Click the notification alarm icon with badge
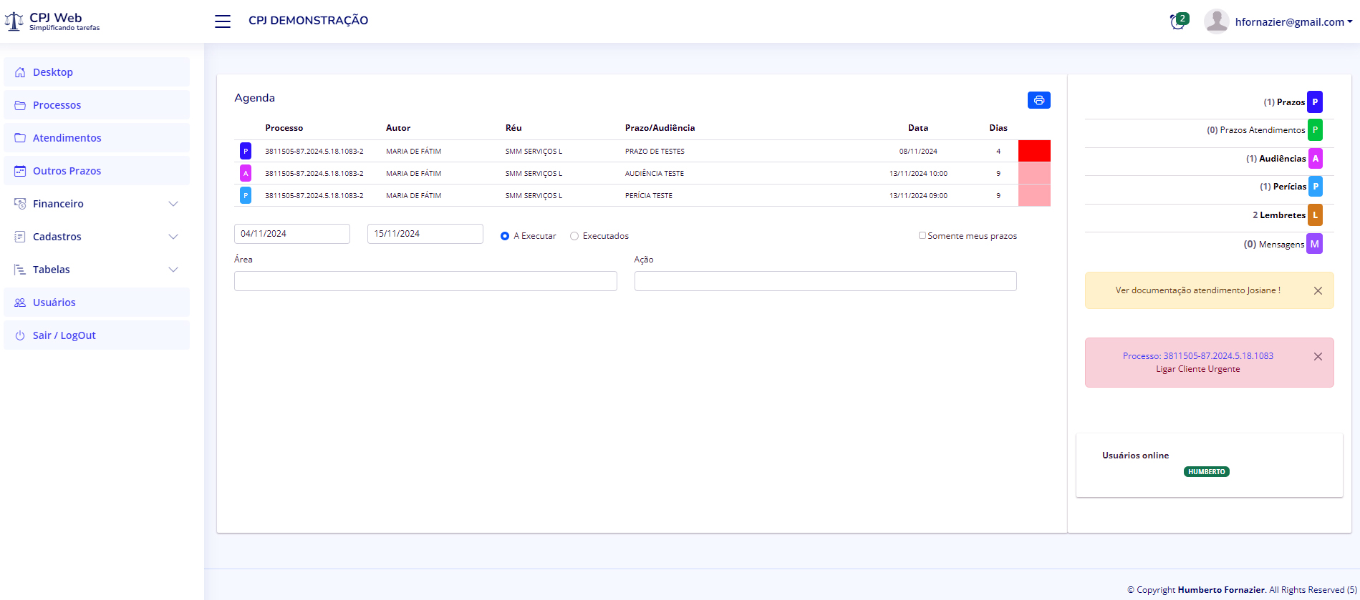The image size is (1360, 600). click(1177, 21)
